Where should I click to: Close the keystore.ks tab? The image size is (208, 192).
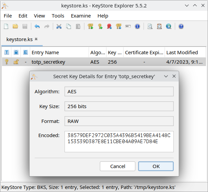(36, 39)
